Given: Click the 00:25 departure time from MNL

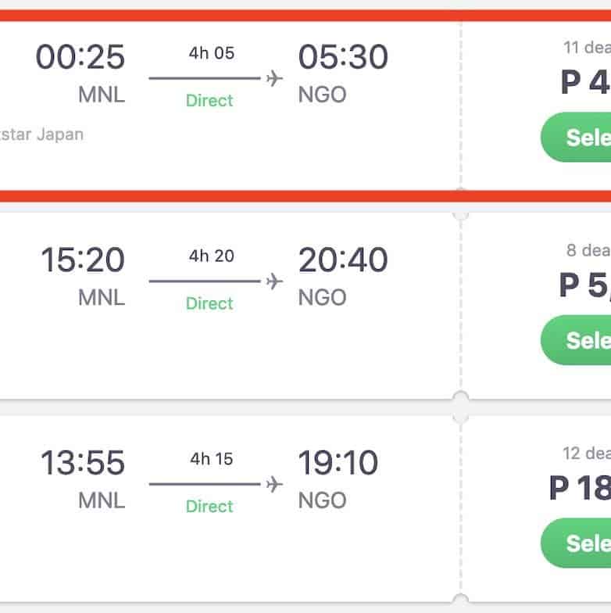Looking at the screenshot, I should pos(80,57).
